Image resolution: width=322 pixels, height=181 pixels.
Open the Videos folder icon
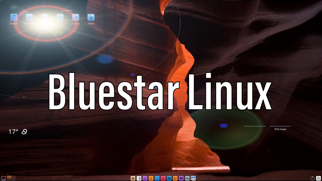[91, 17]
